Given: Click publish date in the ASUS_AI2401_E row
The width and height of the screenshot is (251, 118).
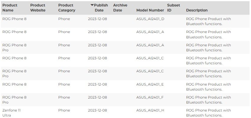Looking at the screenshot, I should pos(98,84).
